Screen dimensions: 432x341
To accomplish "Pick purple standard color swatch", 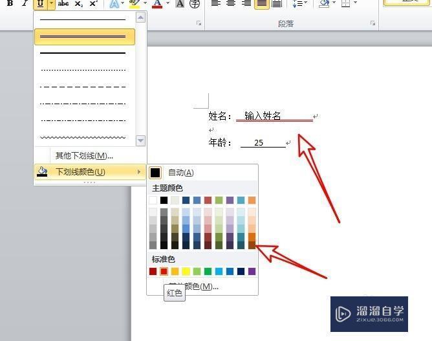I will (x=252, y=272).
